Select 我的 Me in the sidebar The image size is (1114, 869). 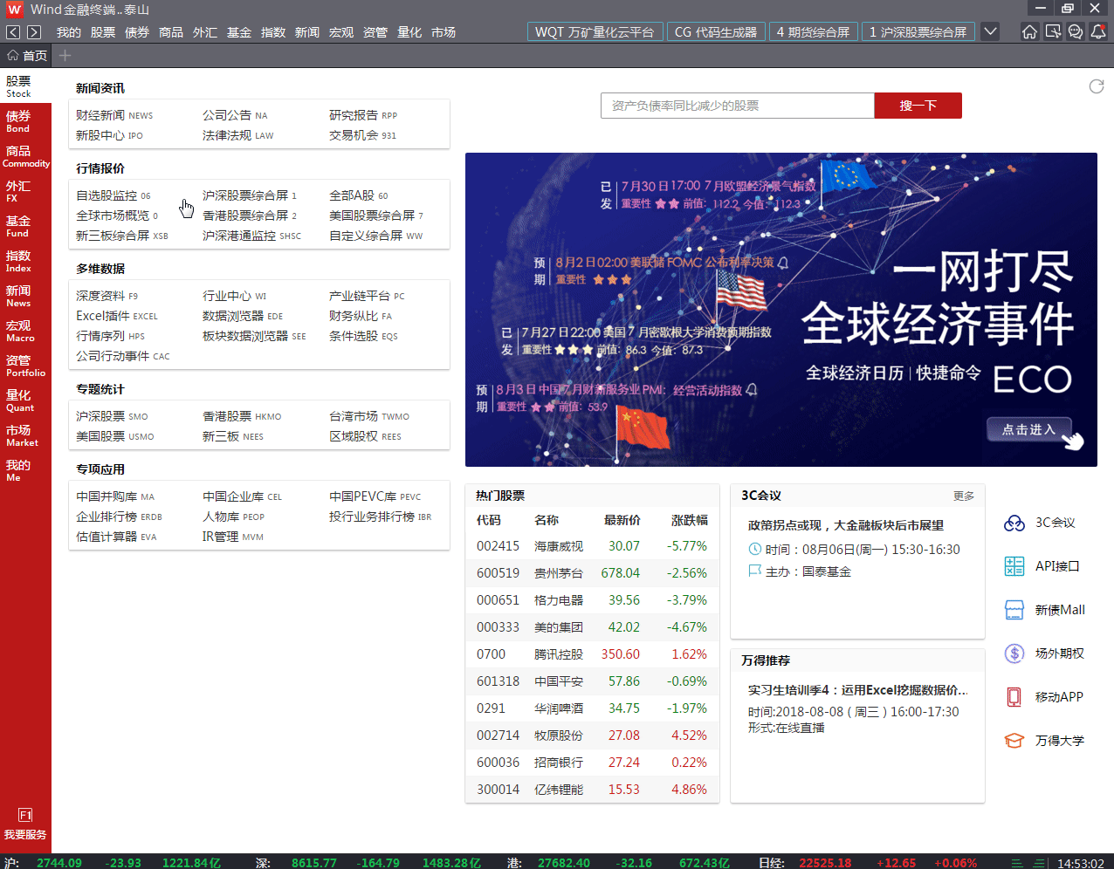coord(25,470)
